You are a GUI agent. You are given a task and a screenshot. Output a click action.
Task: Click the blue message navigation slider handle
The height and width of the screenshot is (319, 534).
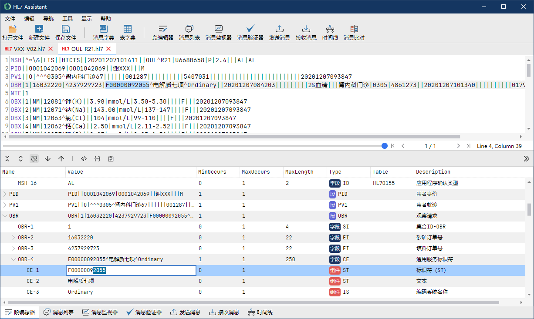tap(384, 146)
